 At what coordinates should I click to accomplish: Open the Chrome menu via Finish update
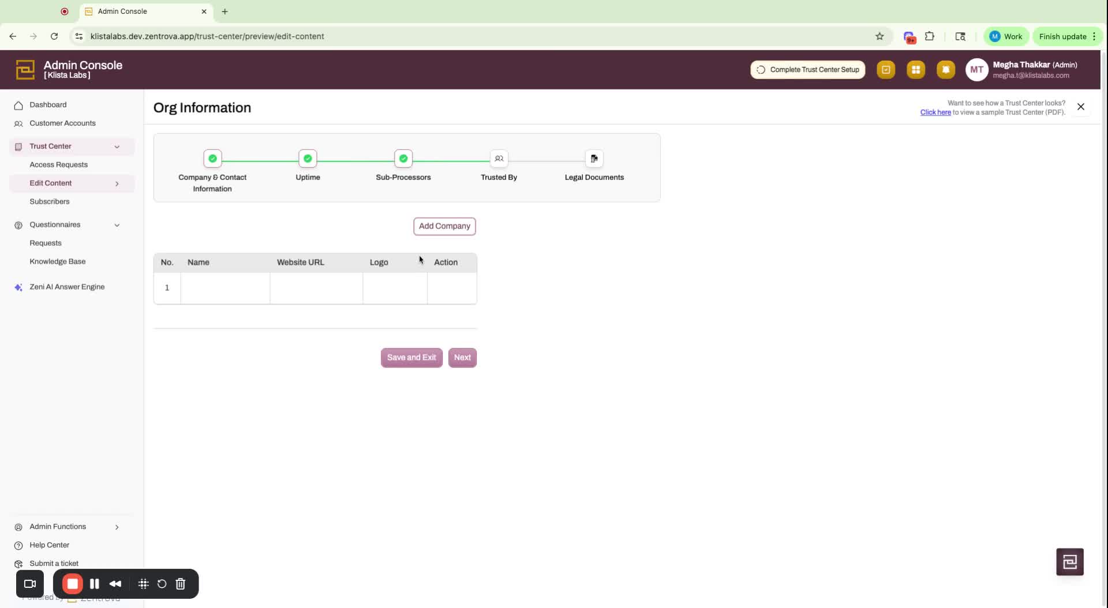click(1067, 36)
